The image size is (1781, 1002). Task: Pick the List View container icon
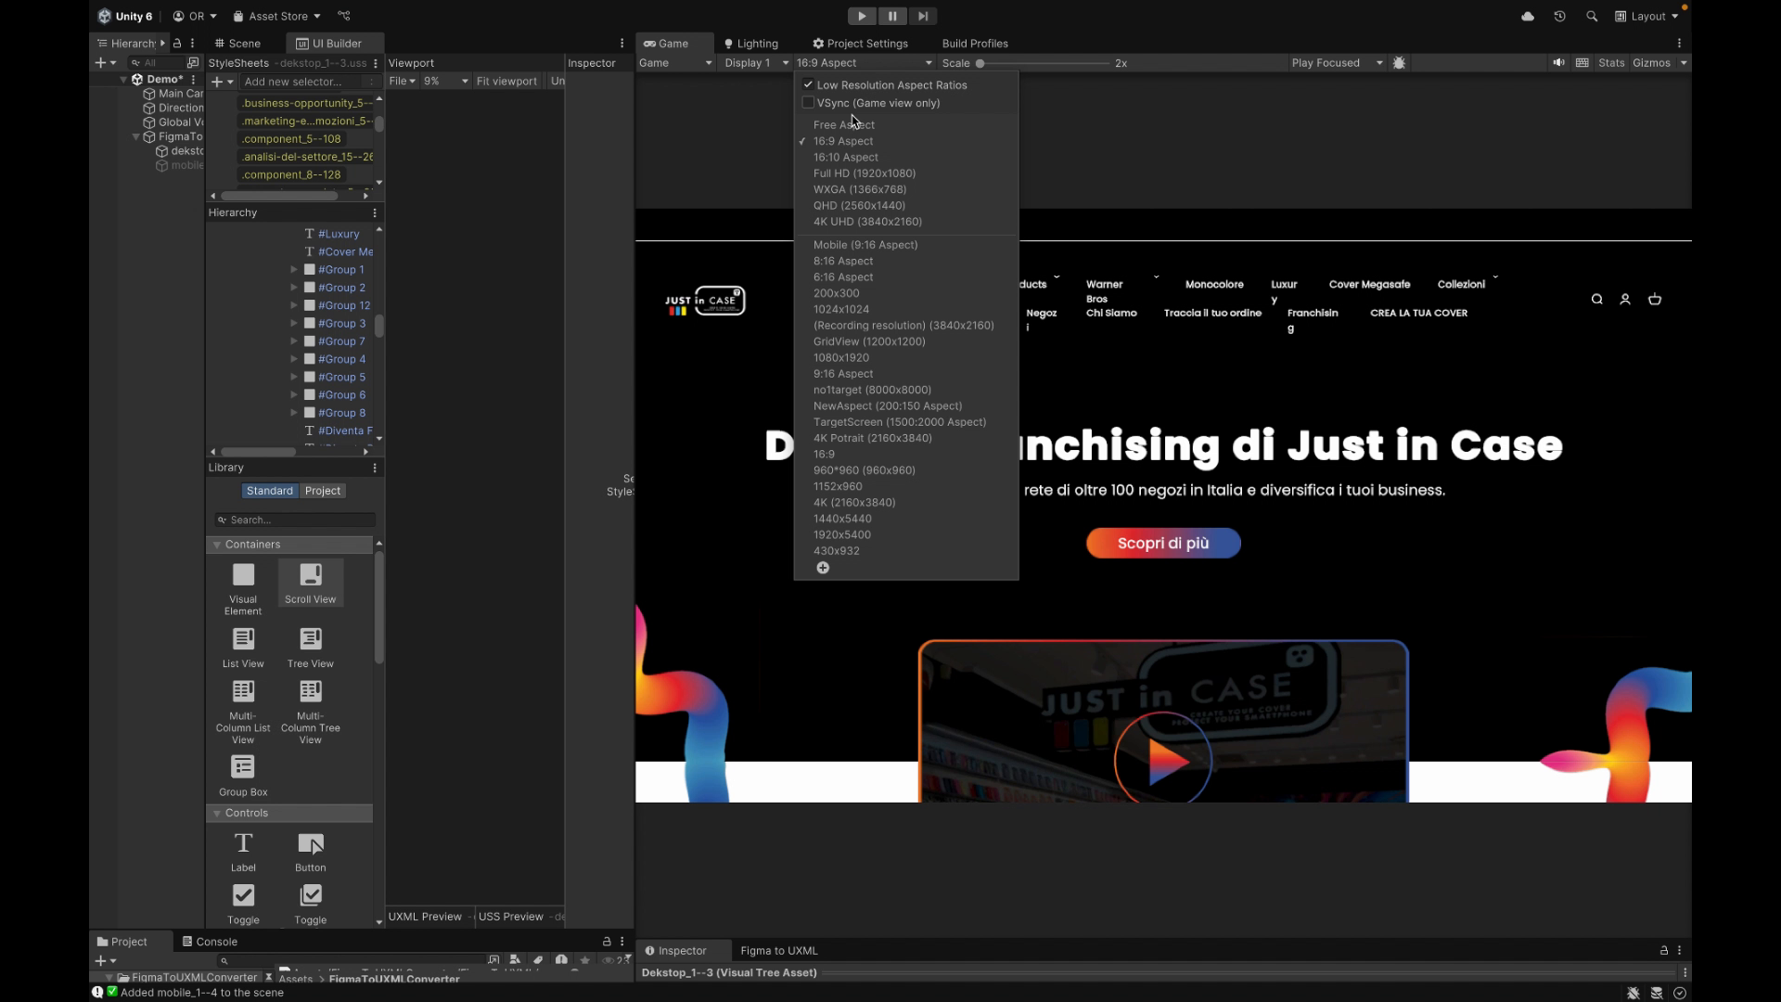coord(243,648)
